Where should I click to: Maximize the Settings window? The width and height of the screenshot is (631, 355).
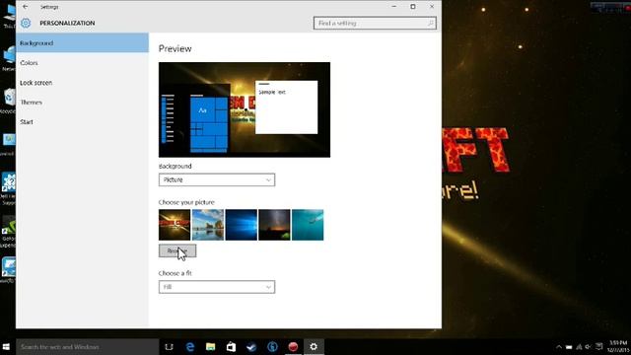413,7
